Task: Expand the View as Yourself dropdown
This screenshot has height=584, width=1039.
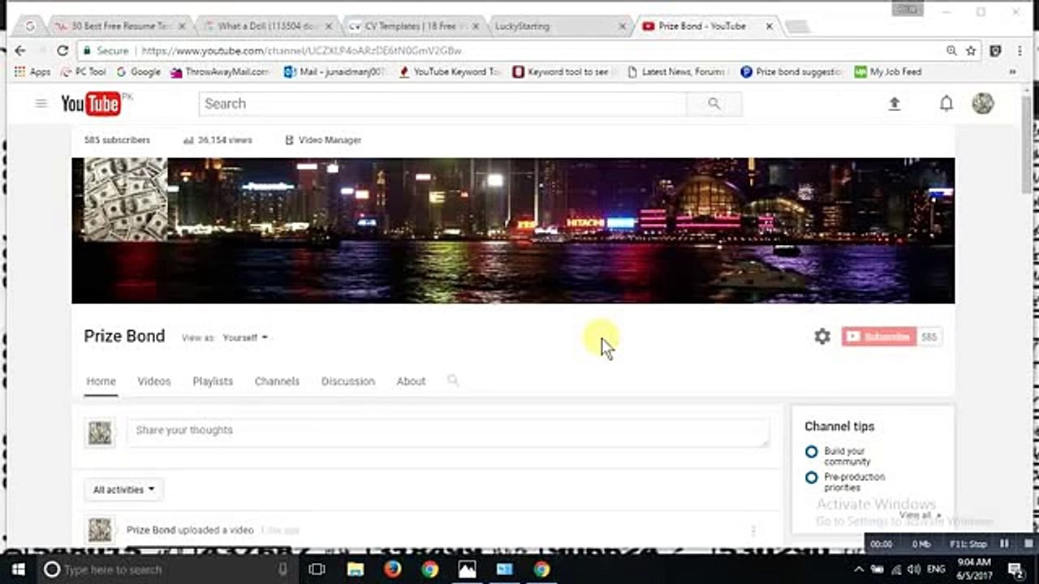Action: click(245, 337)
